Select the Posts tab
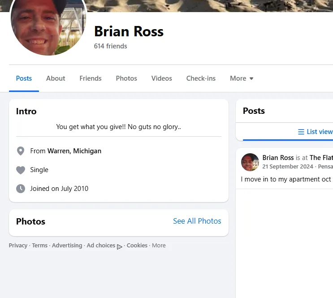The width and height of the screenshot is (333, 298). click(24, 78)
